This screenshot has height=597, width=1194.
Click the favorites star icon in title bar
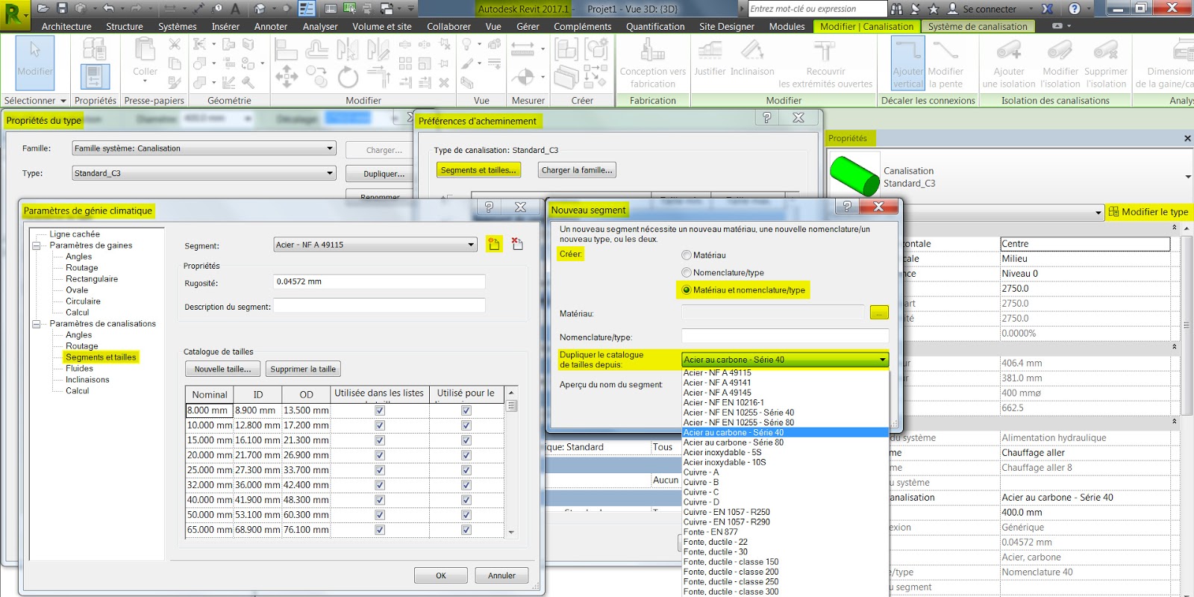click(933, 9)
